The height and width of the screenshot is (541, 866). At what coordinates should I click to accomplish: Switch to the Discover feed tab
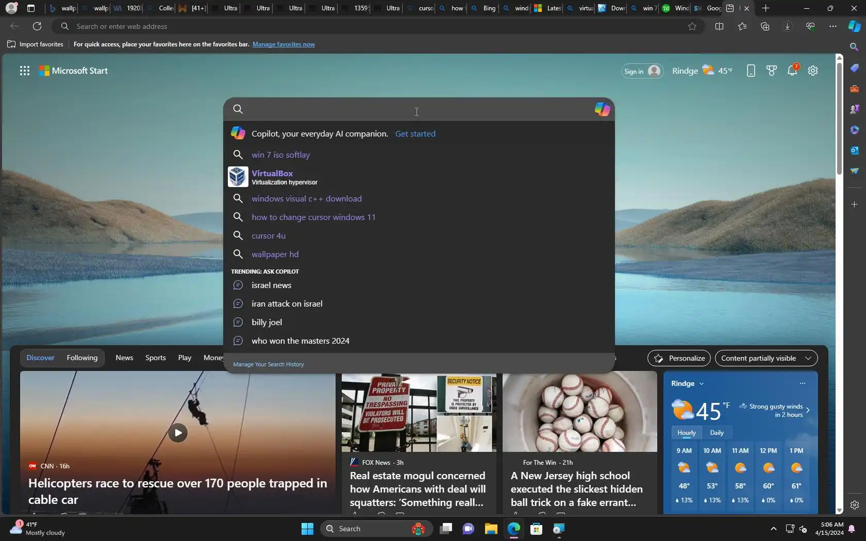40,358
